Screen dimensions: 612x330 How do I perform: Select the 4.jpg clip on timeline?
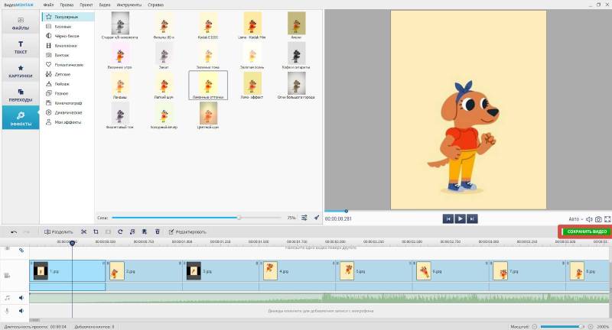pos(297,271)
